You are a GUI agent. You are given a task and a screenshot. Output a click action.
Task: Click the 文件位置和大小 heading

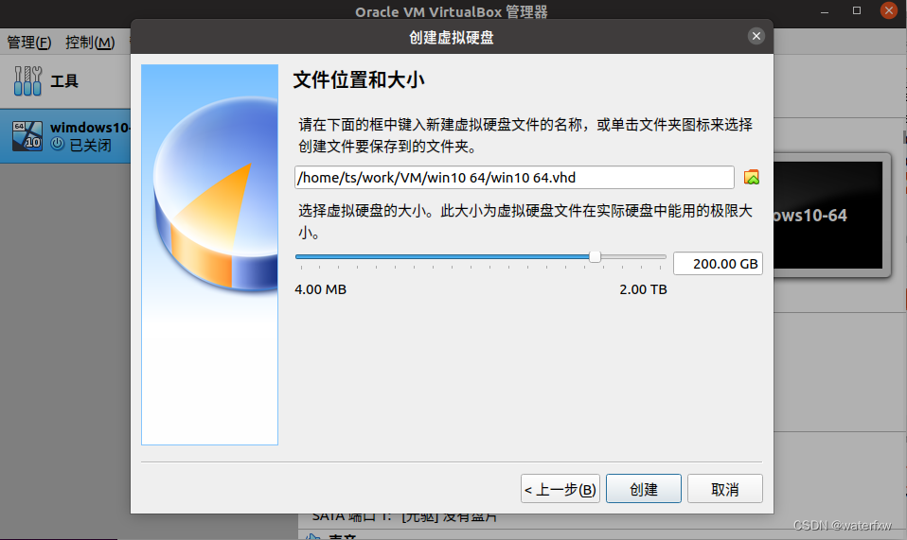[359, 79]
